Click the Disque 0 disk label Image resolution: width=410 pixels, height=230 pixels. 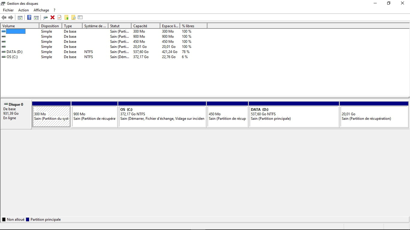coord(16,105)
